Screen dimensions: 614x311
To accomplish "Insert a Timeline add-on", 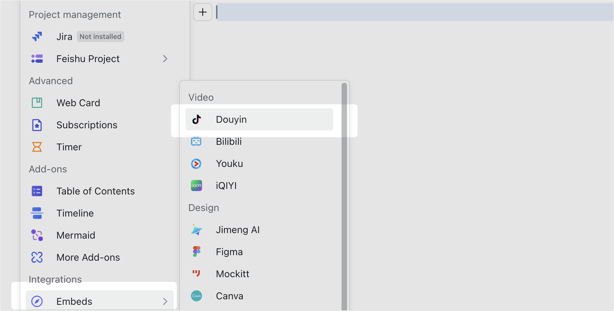I will 100,213.
